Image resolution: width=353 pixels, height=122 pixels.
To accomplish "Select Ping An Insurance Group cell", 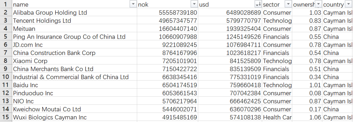I will pyautogui.click(x=74, y=36).
